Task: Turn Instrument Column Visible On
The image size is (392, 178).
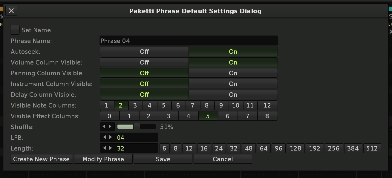Action: tap(233, 84)
